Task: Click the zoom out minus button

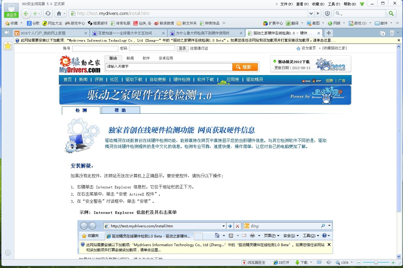Action: (x=359, y=262)
